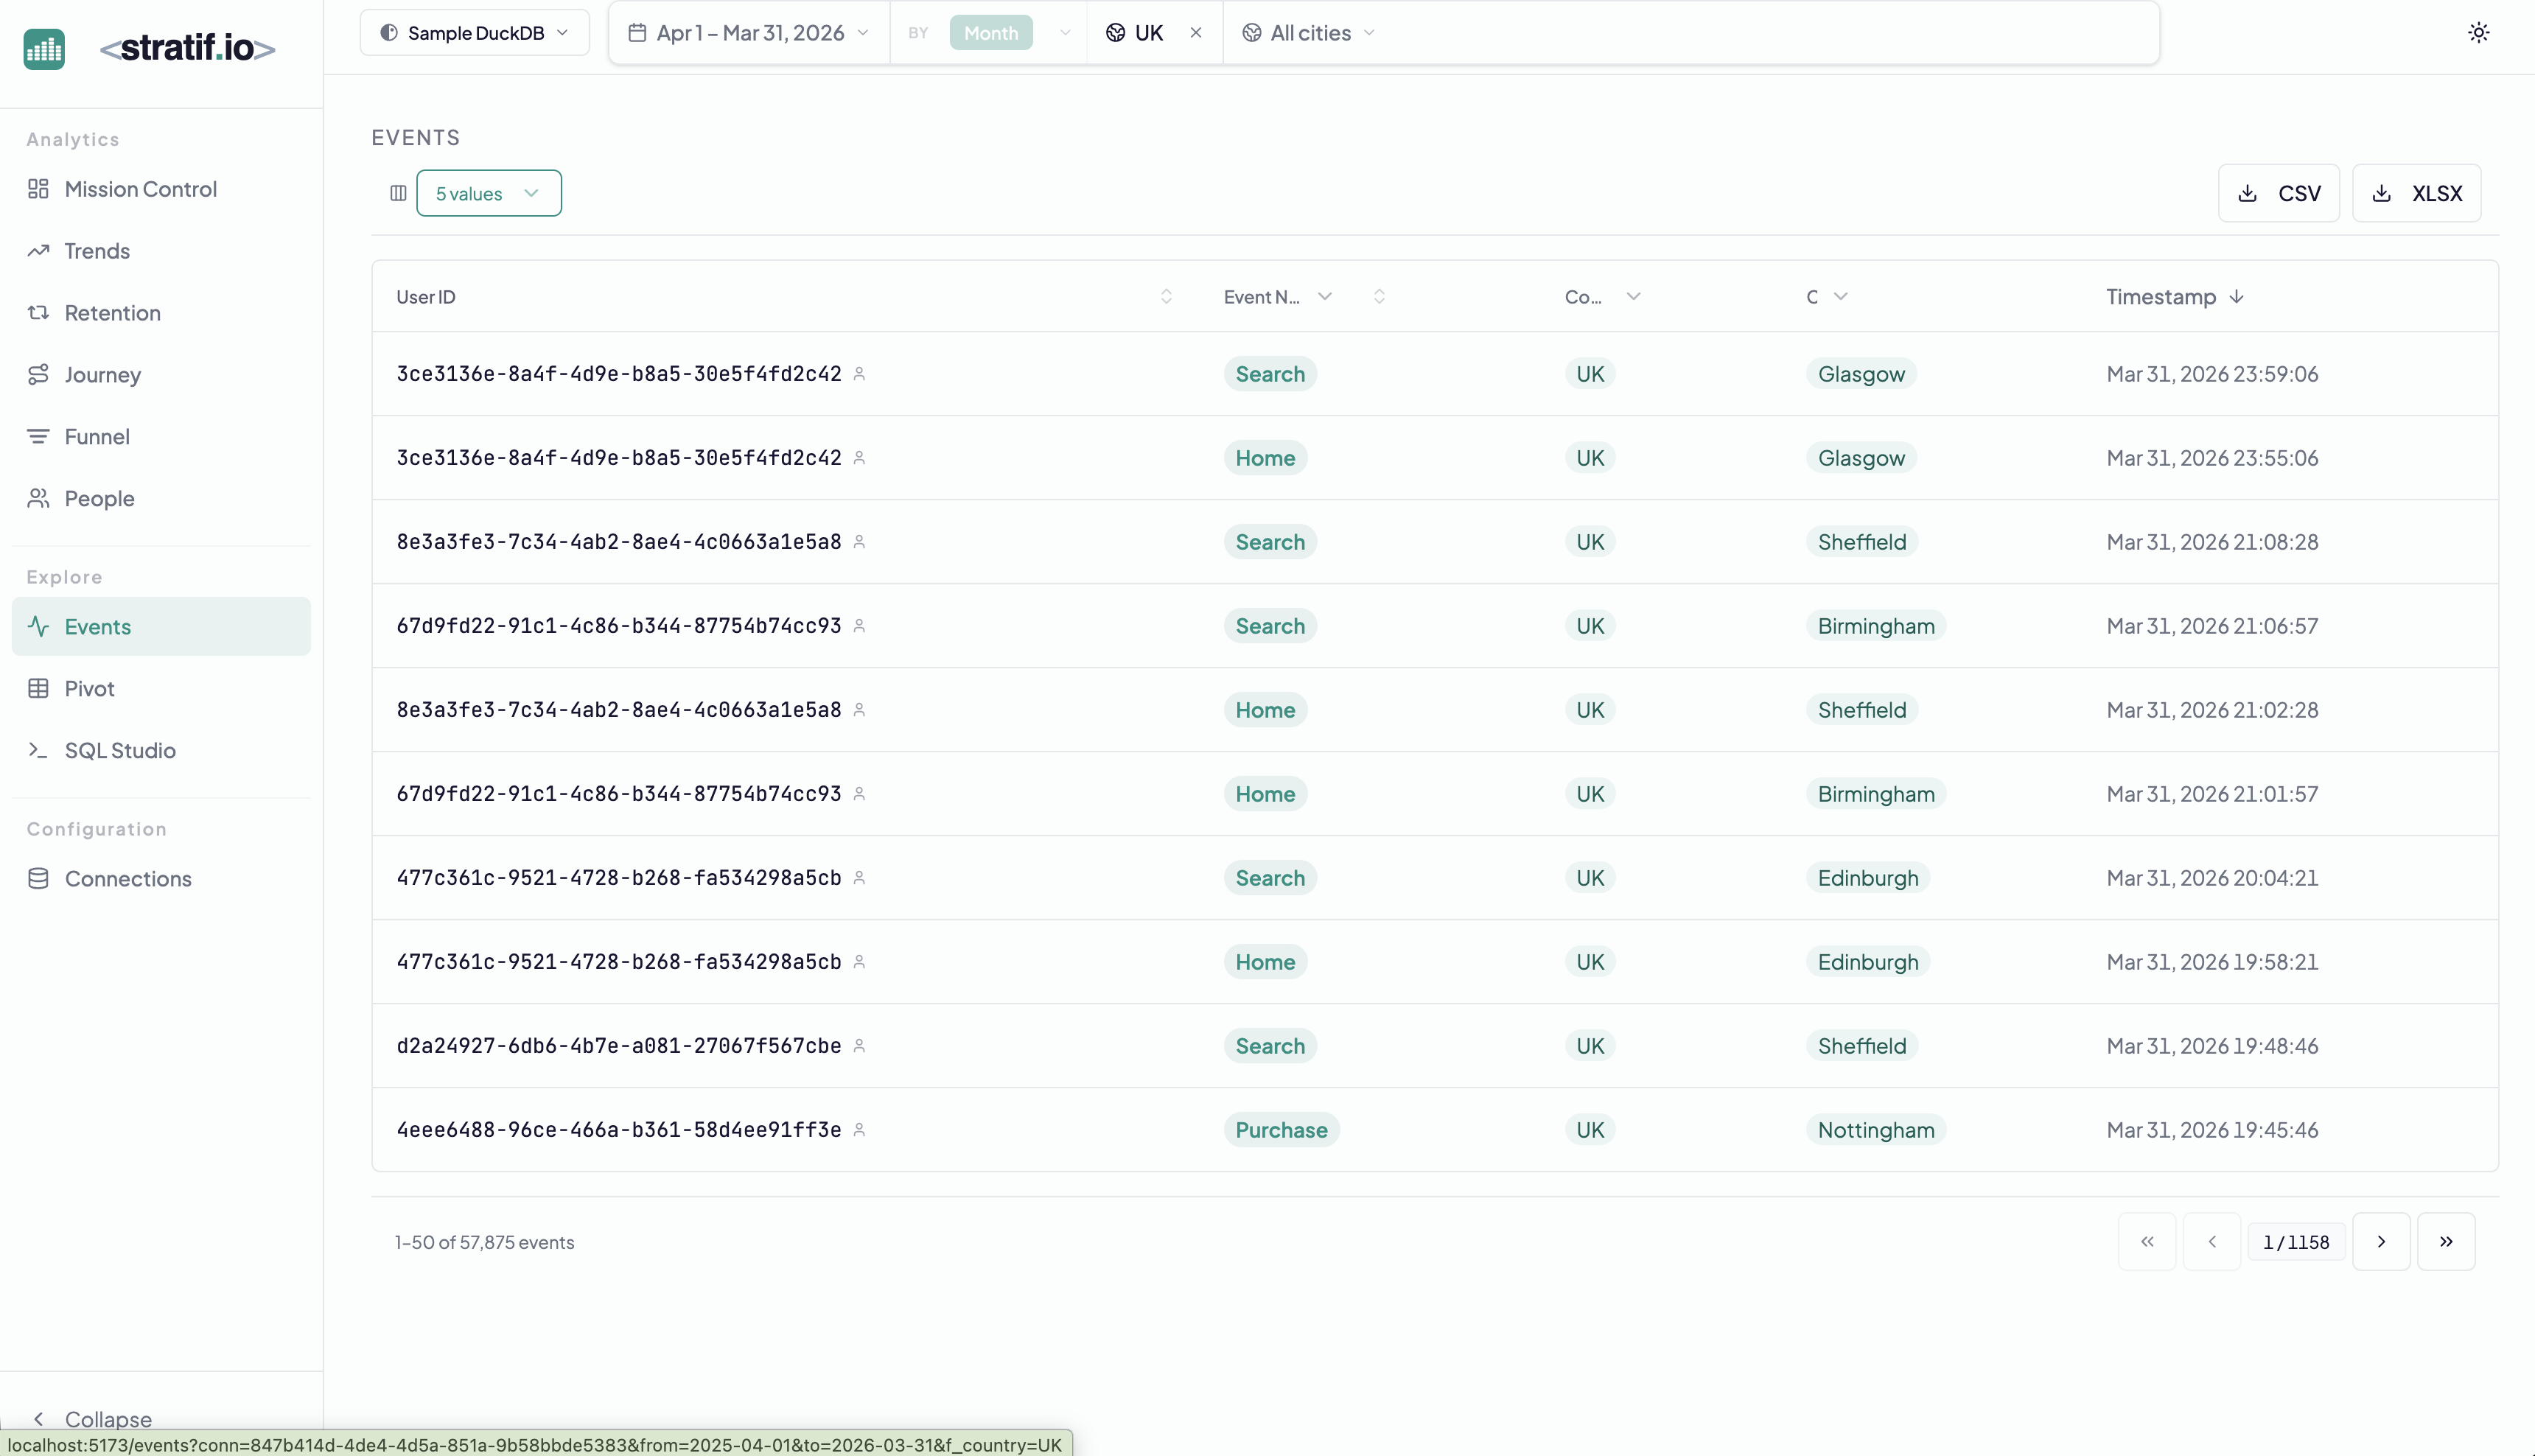The image size is (2535, 1456).
Task: Open the user profile icon in the d2a24927 row
Action: [x=859, y=1046]
